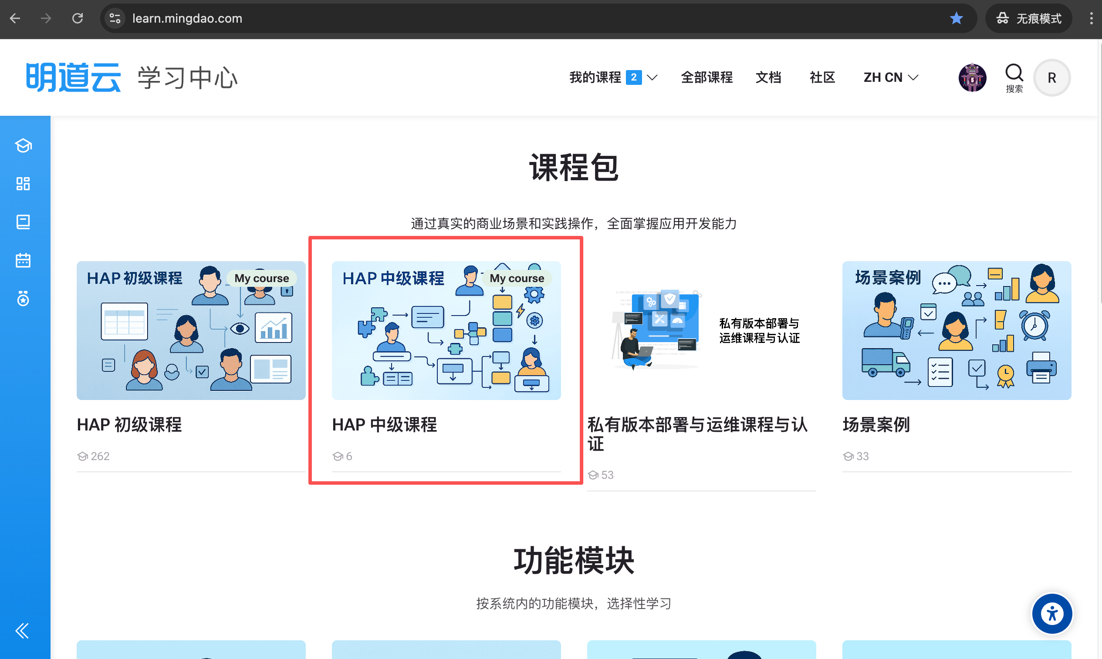1102x659 pixels.
Task: Click the graduation cap sidebar icon
Action: point(23,145)
